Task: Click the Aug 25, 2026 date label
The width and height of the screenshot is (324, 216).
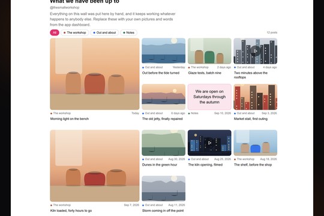Action: tap(223, 159)
